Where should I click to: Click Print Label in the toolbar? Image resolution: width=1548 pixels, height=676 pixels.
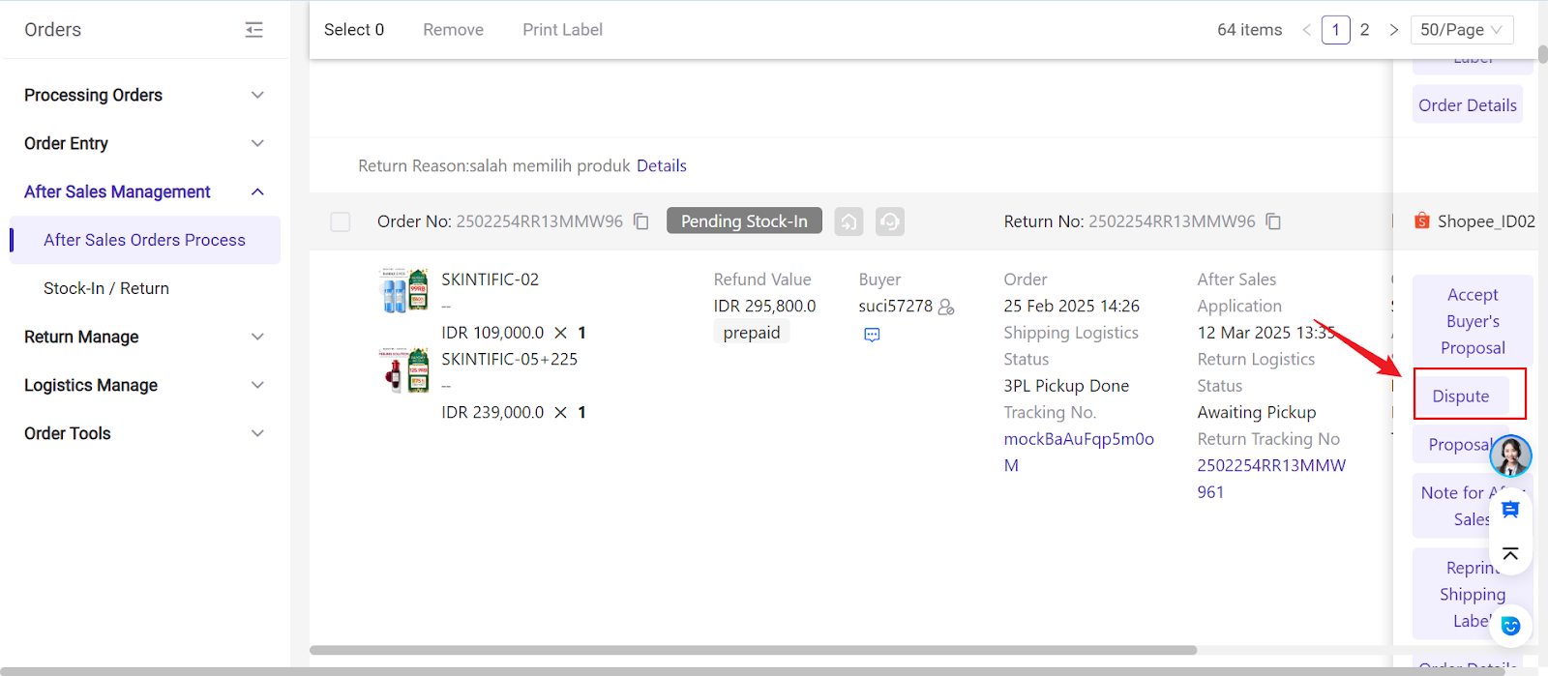point(562,30)
